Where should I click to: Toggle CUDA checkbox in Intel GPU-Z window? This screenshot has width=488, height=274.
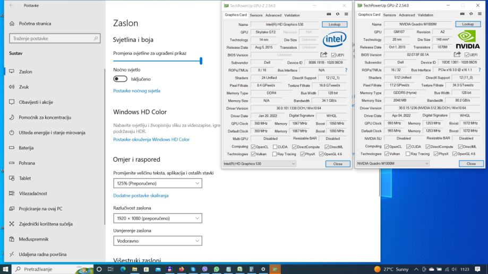tap(275, 147)
